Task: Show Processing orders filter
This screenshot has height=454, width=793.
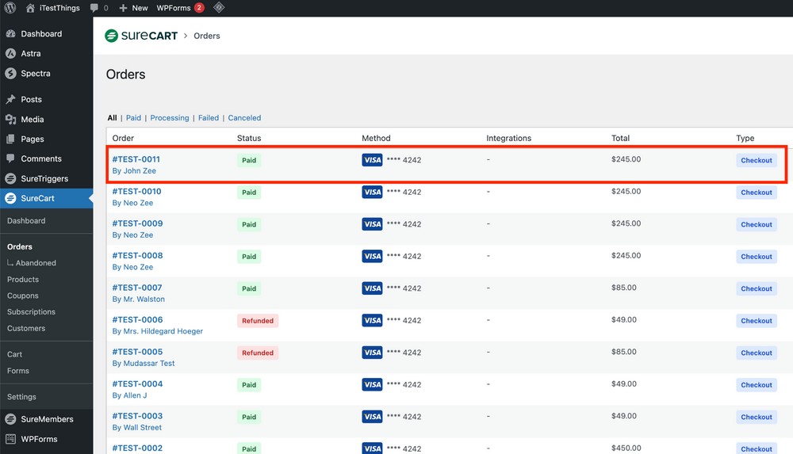Action: [x=170, y=118]
